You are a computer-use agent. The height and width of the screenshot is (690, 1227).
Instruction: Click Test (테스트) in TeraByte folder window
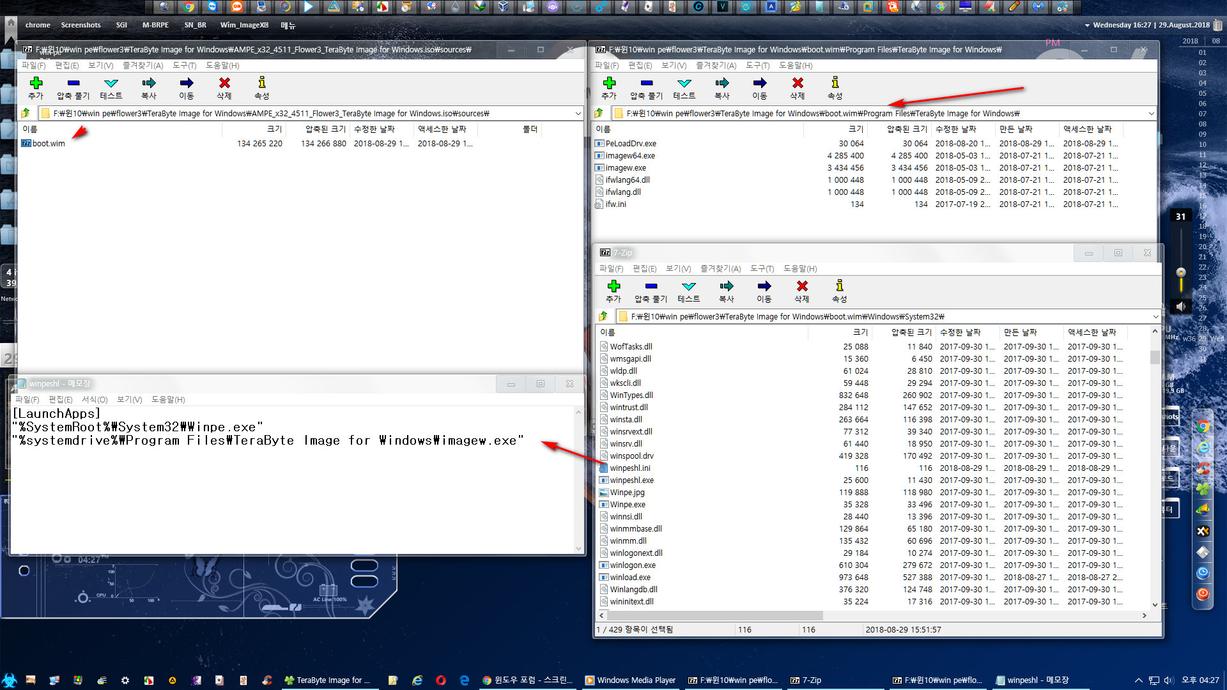684,88
